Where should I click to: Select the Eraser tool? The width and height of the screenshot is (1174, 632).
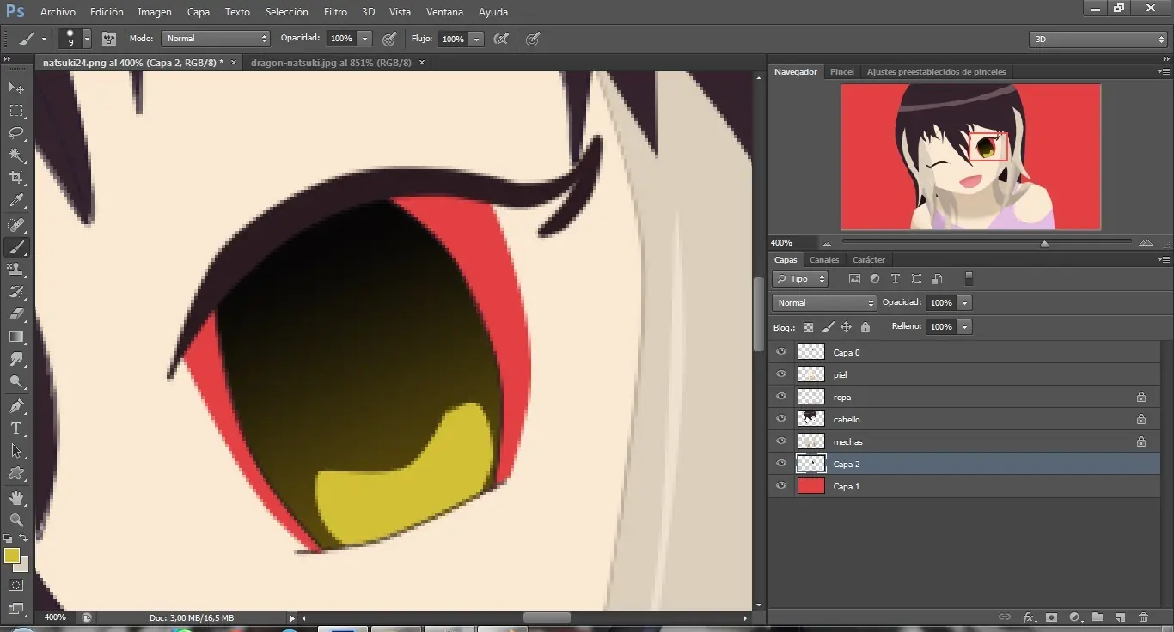[x=16, y=314]
